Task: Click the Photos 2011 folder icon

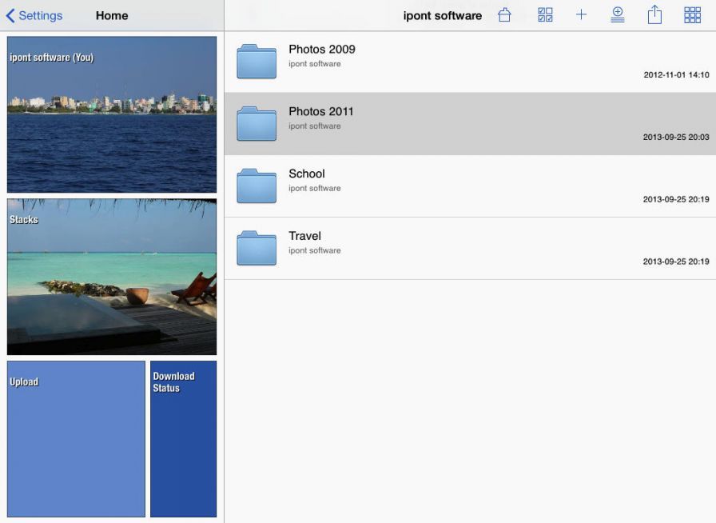Action: [x=257, y=124]
